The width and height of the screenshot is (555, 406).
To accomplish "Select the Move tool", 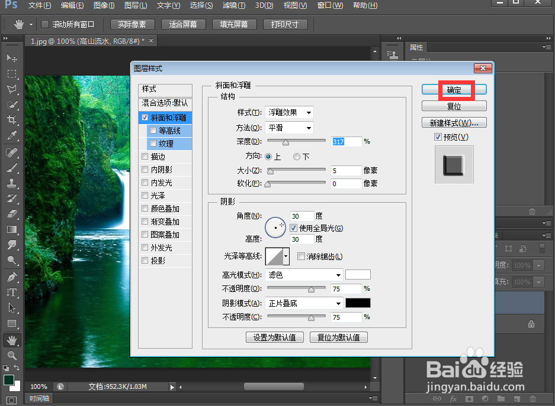I will (x=11, y=59).
